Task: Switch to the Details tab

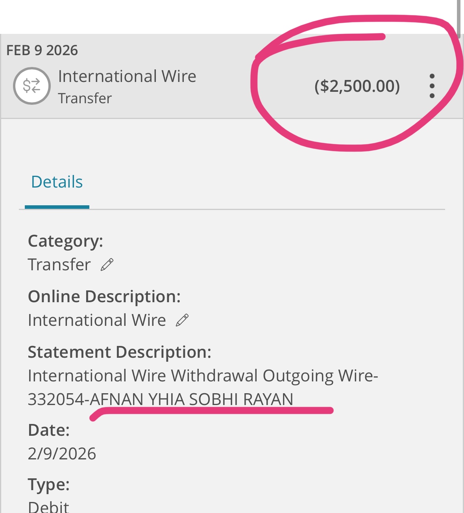Action: [57, 182]
